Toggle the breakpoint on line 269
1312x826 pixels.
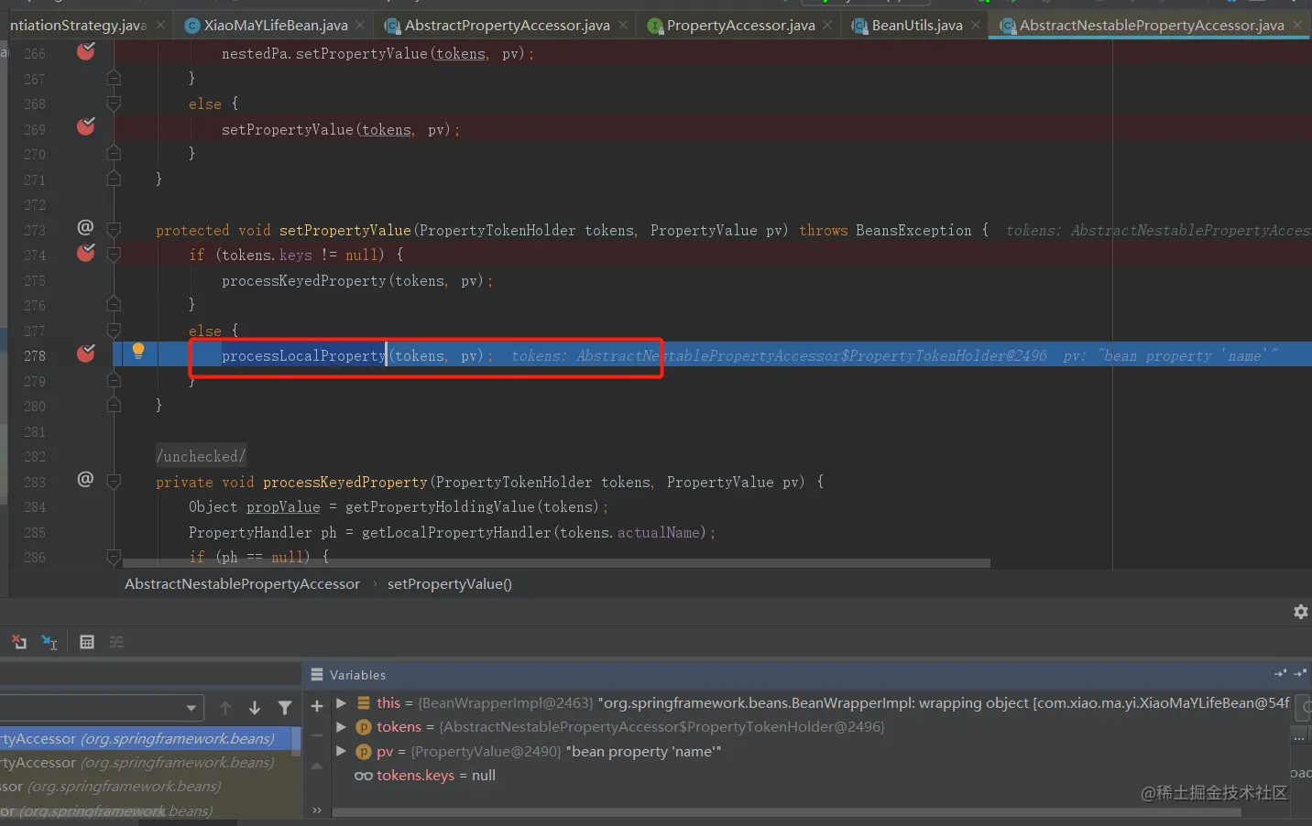[x=86, y=127]
